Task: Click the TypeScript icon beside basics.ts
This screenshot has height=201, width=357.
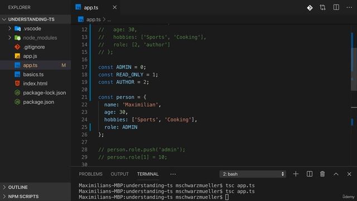Action: [17, 74]
